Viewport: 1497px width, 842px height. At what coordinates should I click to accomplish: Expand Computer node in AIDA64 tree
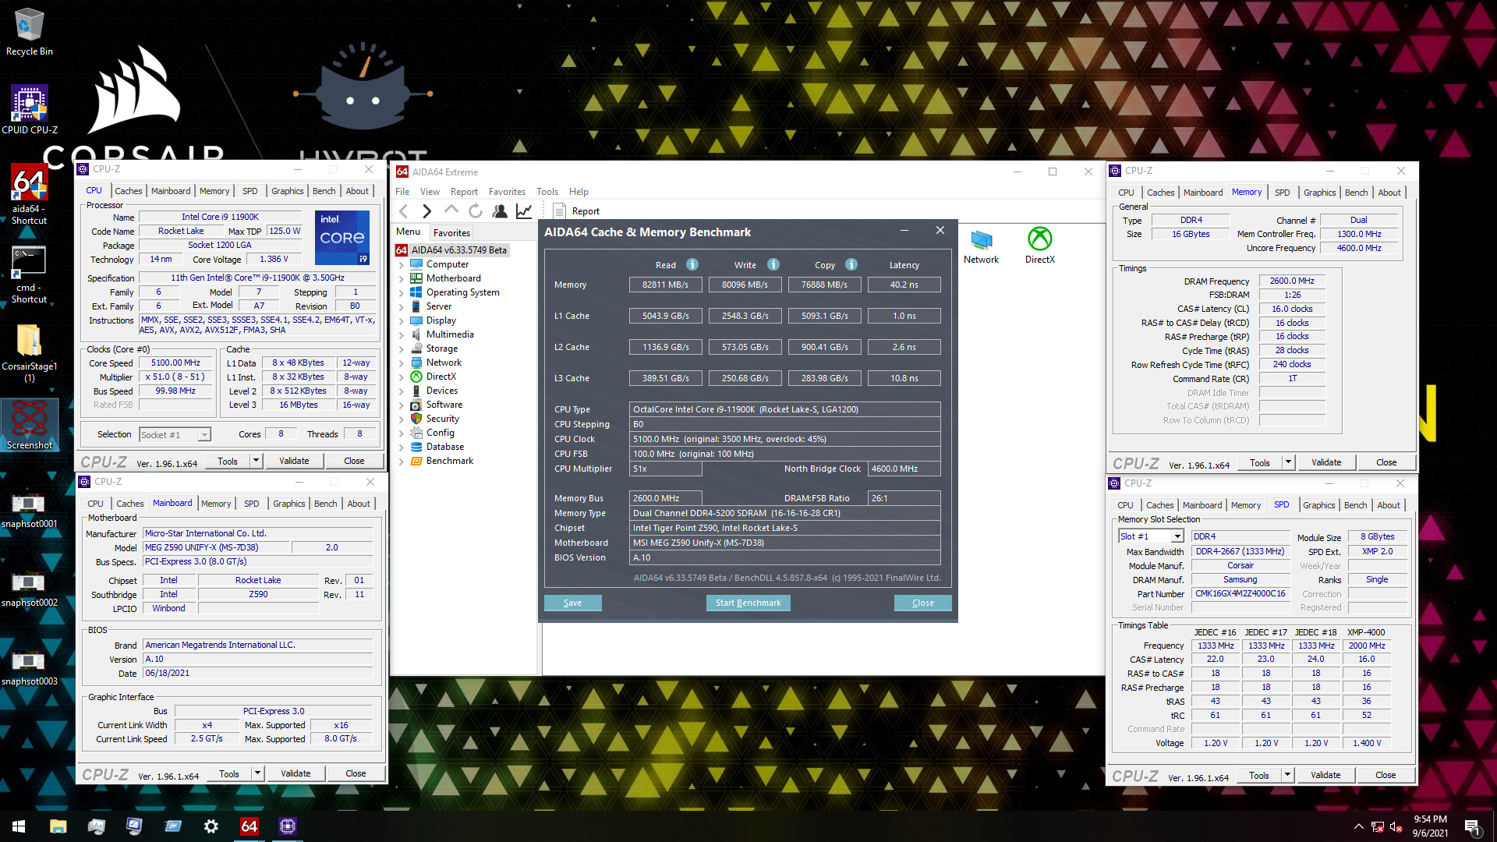click(x=402, y=264)
